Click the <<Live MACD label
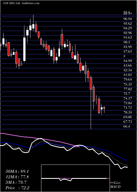The height and width of the screenshot is (192, 137). pos(115,185)
